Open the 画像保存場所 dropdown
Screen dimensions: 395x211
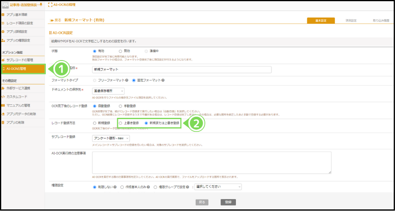(x=108, y=91)
